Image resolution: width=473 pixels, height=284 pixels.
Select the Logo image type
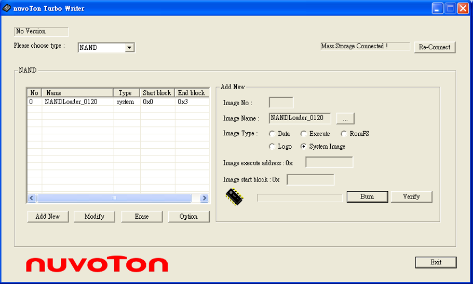(272, 147)
